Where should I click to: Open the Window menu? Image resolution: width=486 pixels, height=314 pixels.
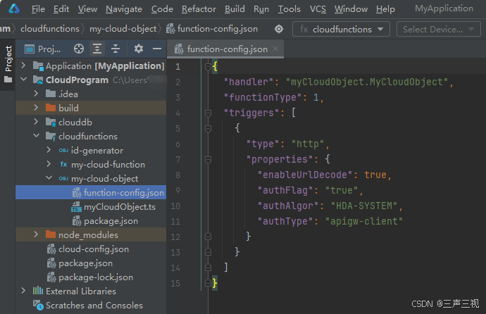[x=351, y=9]
